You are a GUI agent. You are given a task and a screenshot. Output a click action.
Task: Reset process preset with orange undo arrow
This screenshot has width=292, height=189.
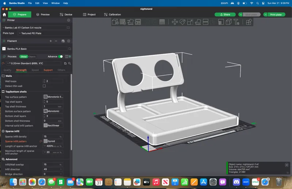tap(3, 64)
